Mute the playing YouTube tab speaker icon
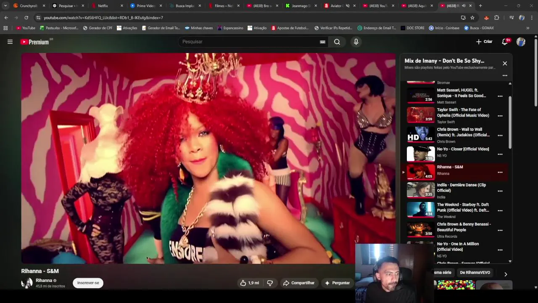This screenshot has width=538, height=303. 464,6
